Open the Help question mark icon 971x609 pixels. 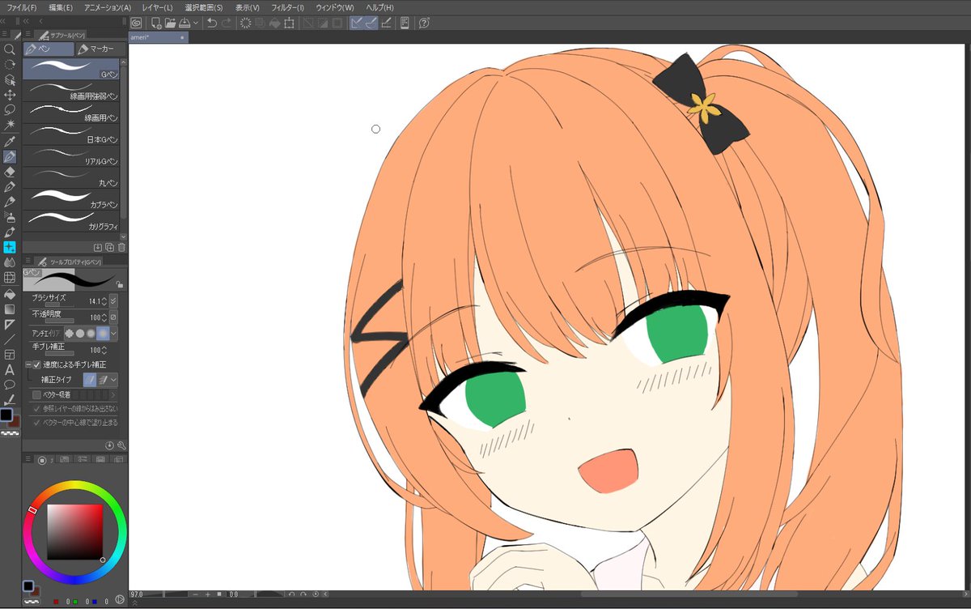coord(424,23)
